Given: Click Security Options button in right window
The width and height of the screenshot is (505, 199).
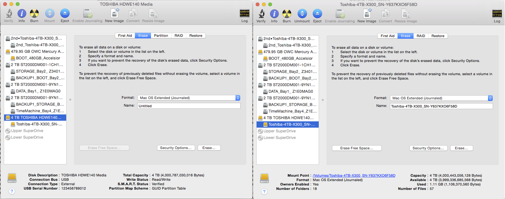Looking at the screenshot, I should click(x=428, y=148).
